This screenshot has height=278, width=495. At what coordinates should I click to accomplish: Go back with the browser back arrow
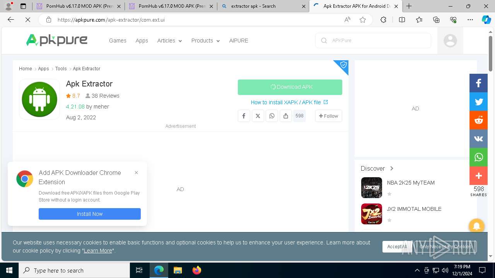(11, 20)
